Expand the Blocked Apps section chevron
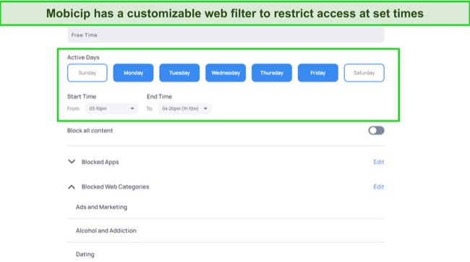This screenshot has width=470, height=262. 72,162
